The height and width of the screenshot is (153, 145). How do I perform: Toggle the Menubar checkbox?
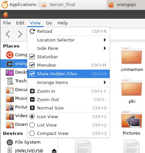click(32, 65)
